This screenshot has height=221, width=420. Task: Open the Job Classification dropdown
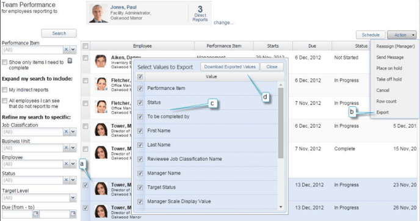tap(73, 131)
